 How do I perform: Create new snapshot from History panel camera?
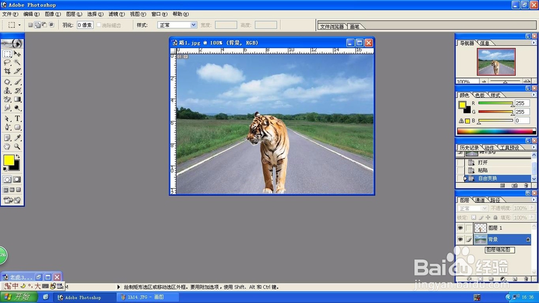pos(514,185)
